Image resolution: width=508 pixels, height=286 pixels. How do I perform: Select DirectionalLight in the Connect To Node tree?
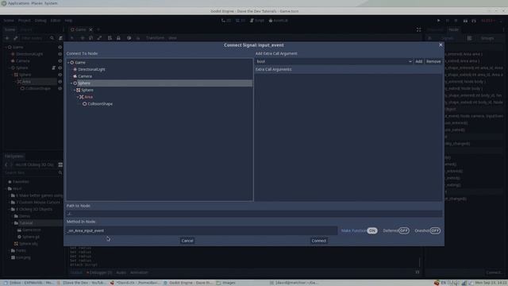(91, 69)
